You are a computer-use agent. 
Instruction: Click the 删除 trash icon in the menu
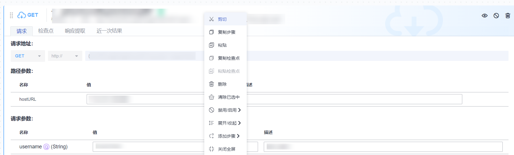pyautogui.click(x=211, y=84)
